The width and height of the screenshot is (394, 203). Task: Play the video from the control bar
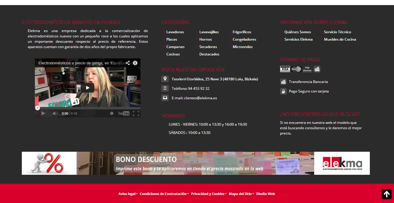(43, 113)
